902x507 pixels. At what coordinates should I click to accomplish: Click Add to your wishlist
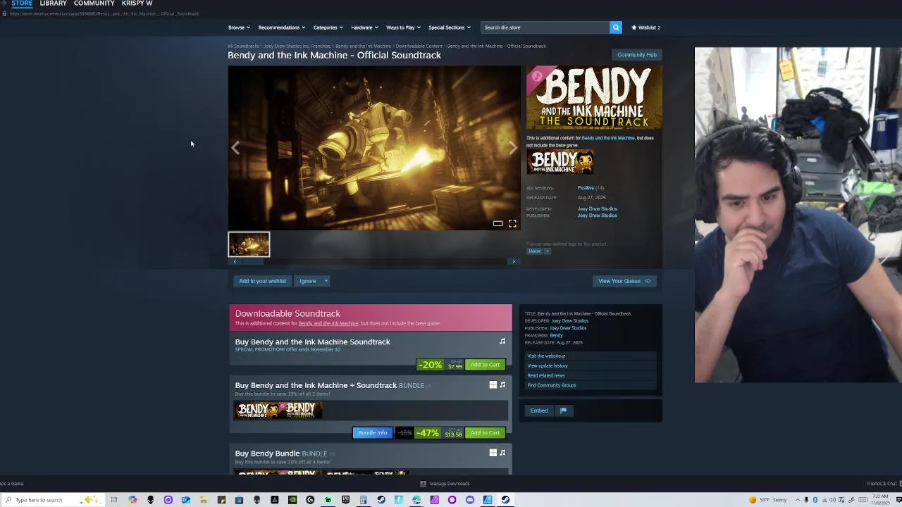tap(262, 281)
